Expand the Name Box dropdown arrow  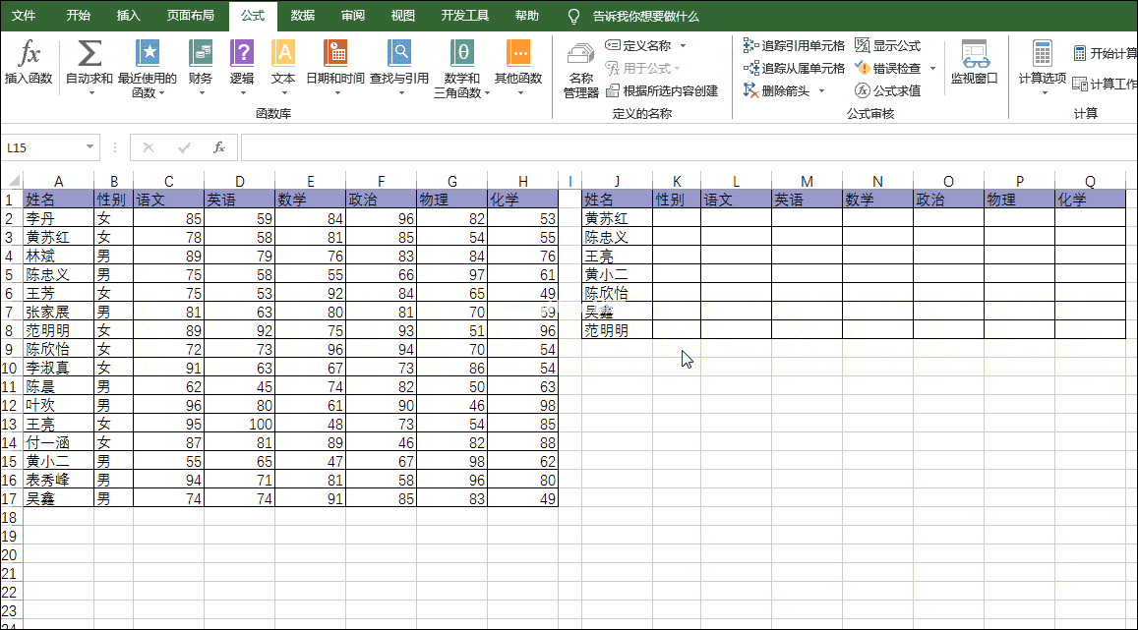pos(90,147)
